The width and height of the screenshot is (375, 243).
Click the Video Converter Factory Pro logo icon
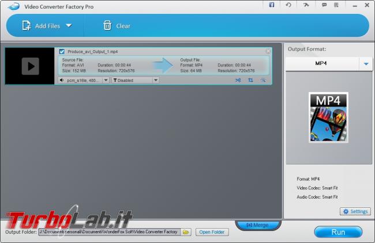tap(13, 6)
